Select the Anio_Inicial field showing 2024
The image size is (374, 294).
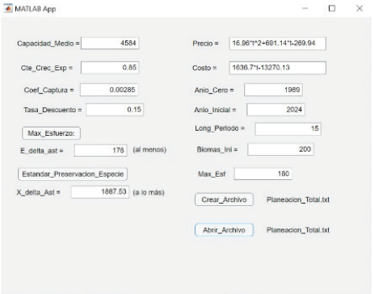275,110
